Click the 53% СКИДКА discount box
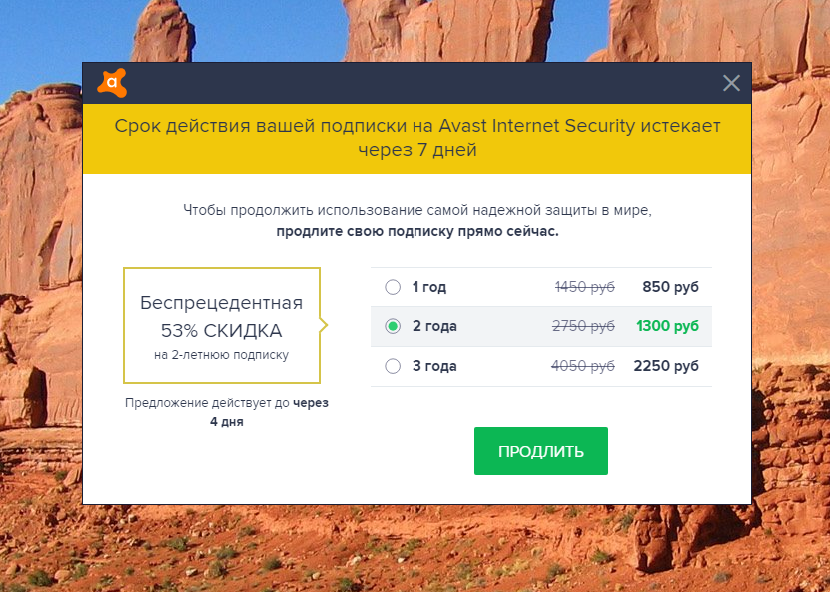The width and height of the screenshot is (830, 592). tap(221, 324)
